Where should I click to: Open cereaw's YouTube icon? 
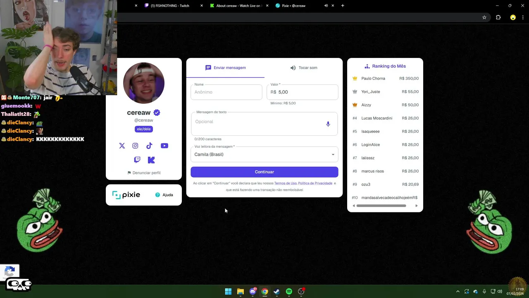pyautogui.click(x=164, y=146)
